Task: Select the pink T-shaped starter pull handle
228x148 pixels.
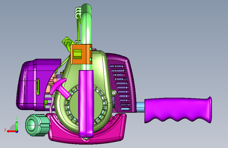Action: click(60, 89)
